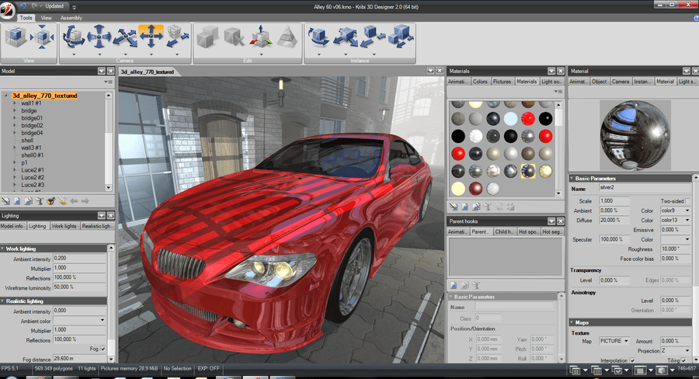Click the camera icon in Model panel toolbar
Image resolution: width=699 pixels, height=379 pixels.
tap(50, 202)
